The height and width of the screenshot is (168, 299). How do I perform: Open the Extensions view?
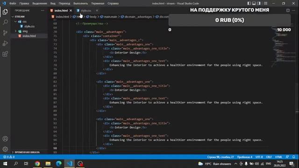[5, 54]
